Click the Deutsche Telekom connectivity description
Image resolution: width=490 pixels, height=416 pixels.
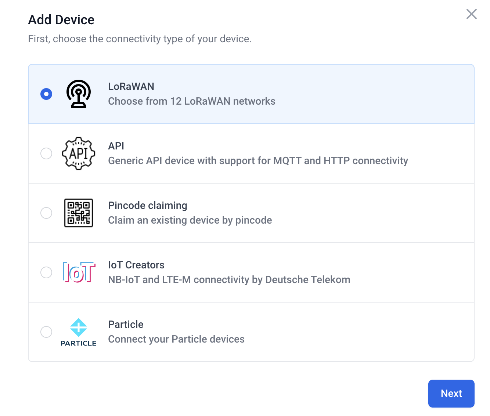(x=229, y=280)
